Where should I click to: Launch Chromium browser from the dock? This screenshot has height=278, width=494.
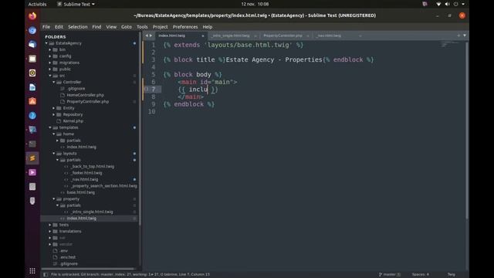coord(32,30)
